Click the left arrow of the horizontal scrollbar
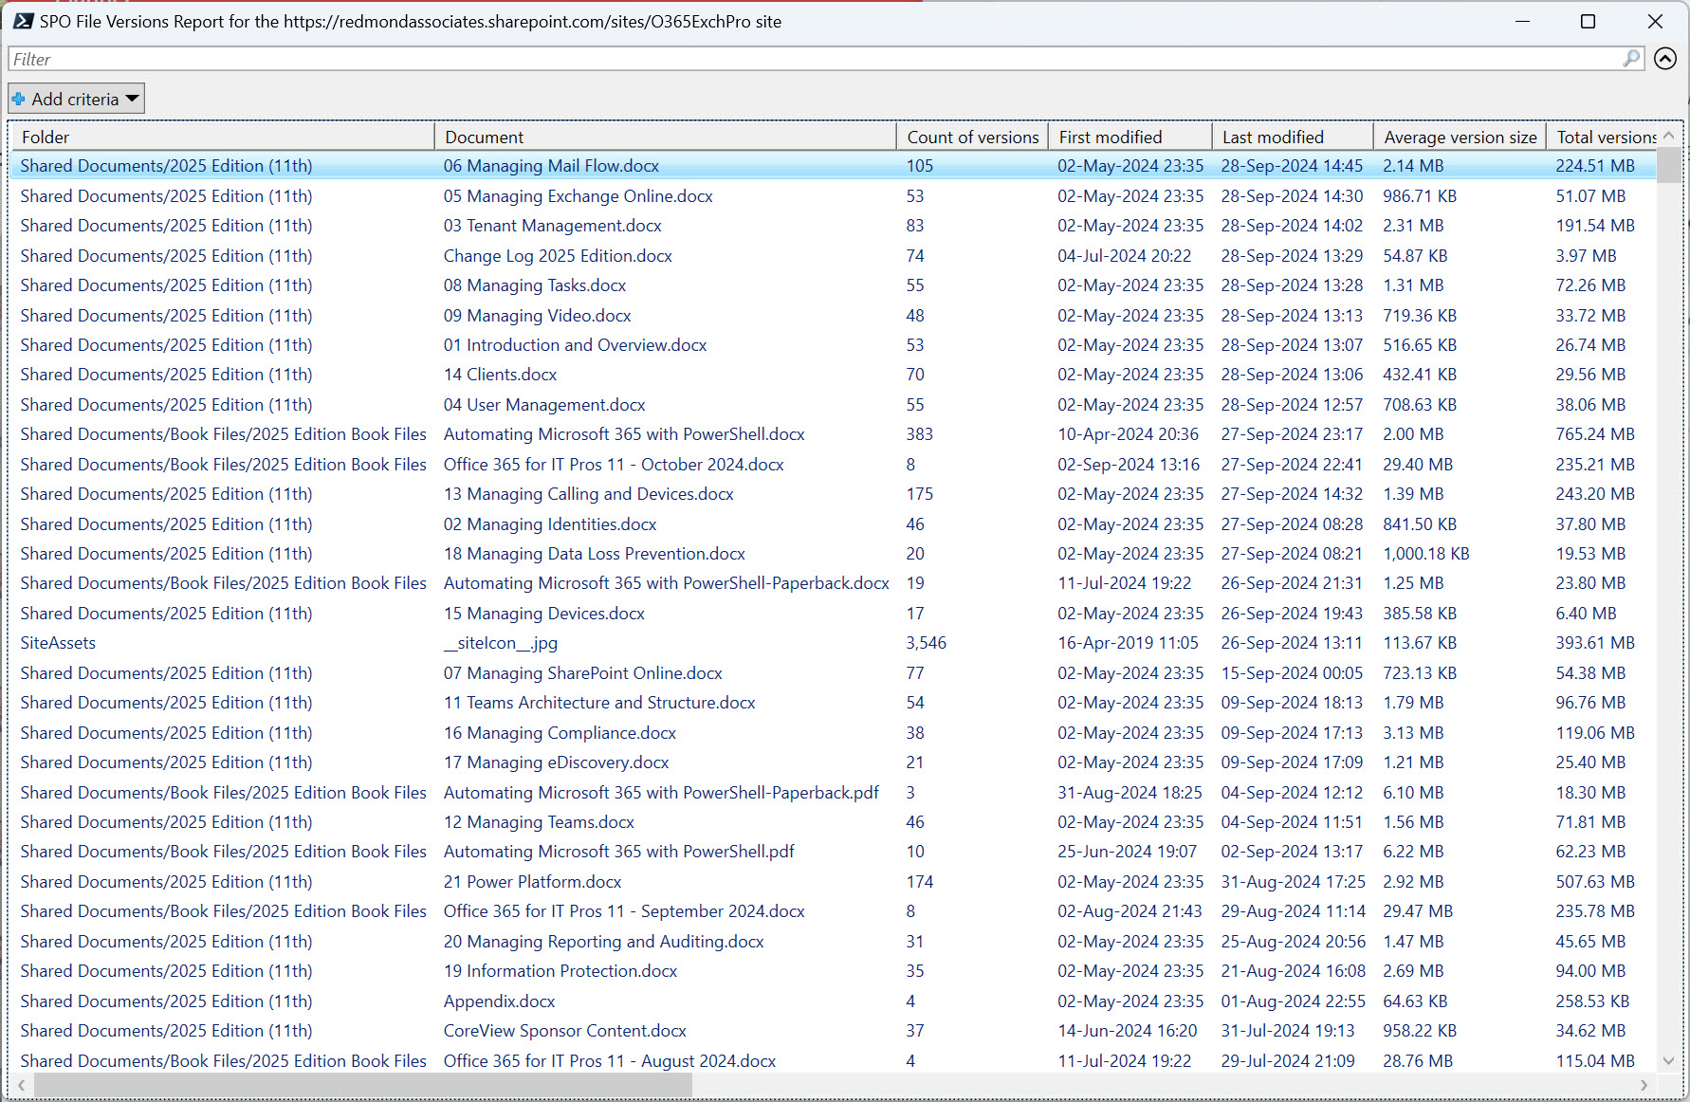 pyautogui.click(x=21, y=1085)
